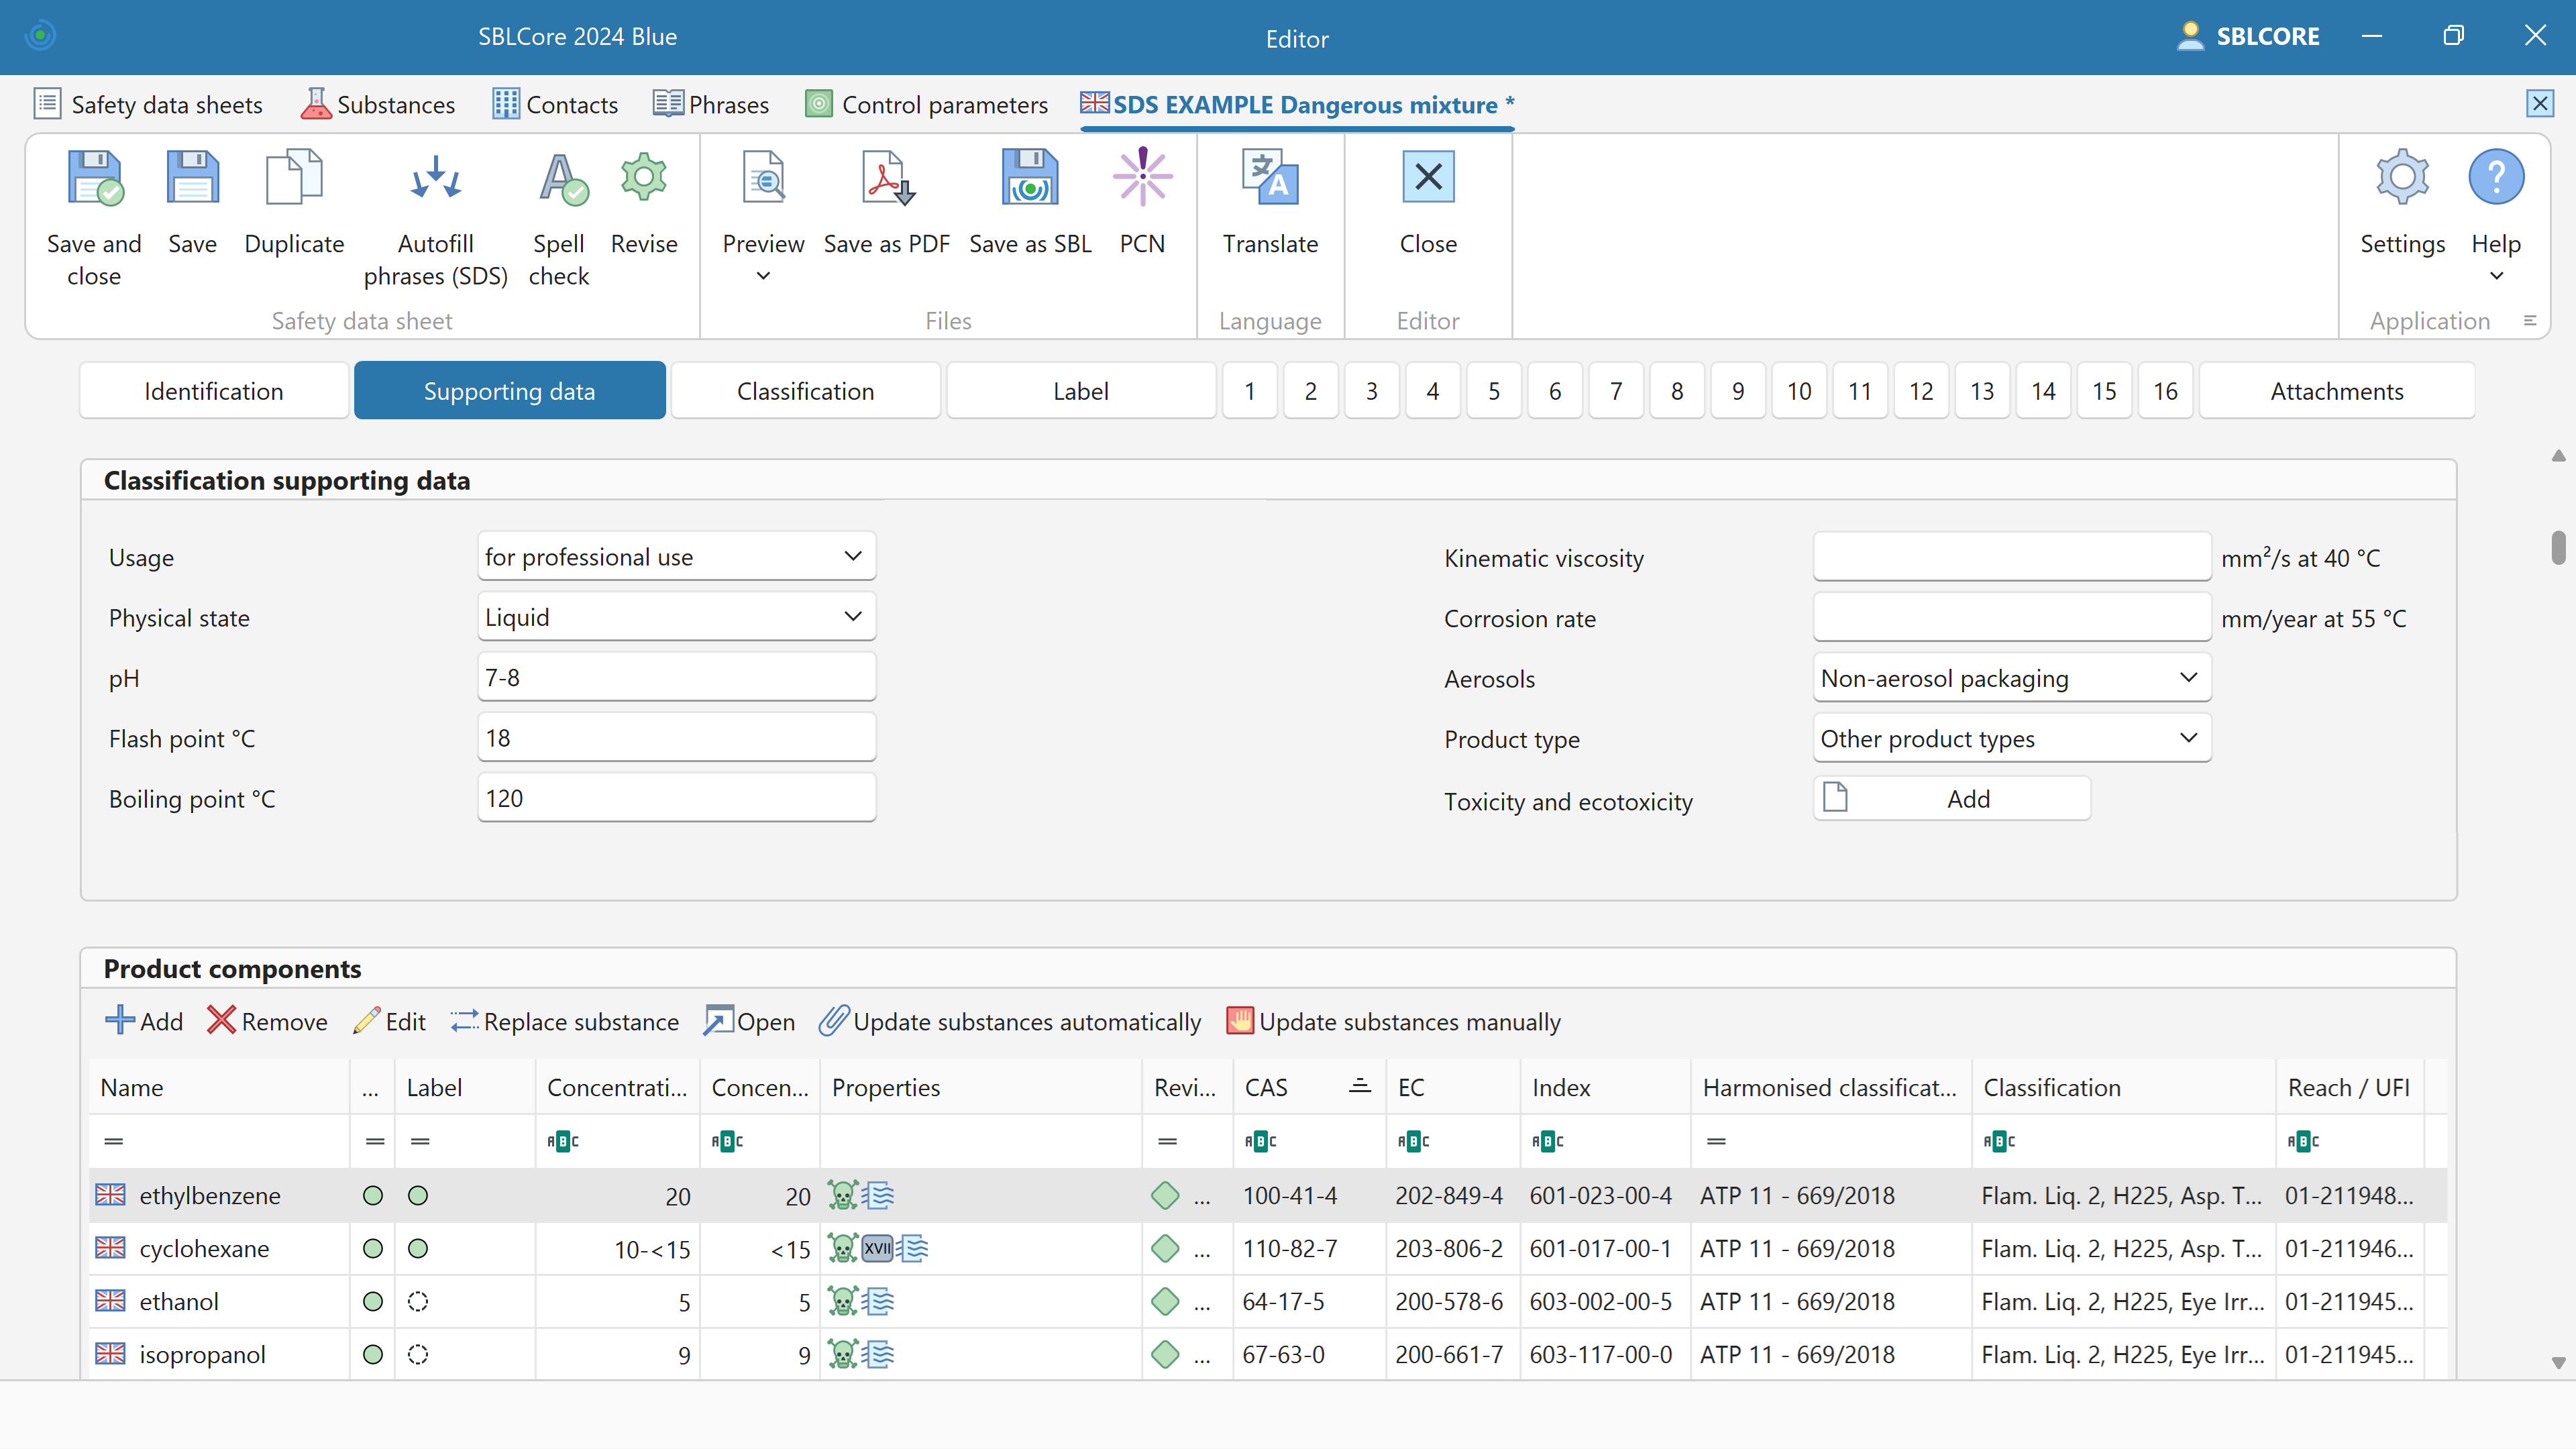Image resolution: width=2576 pixels, height=1449 pixels.
Task: Open the Usage dropdown
Action: 676,556
